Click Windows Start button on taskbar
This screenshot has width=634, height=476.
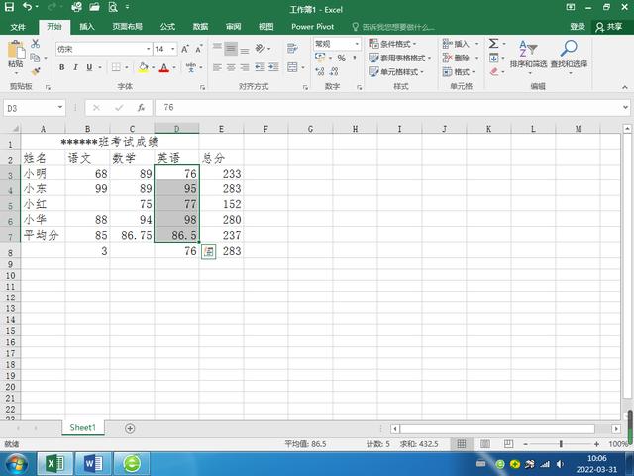(16, 464)
